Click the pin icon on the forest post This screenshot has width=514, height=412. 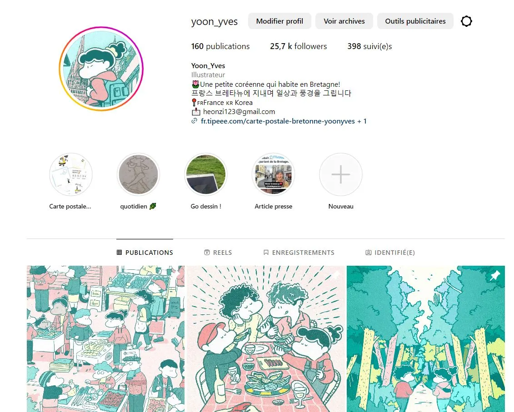pyautogui.click(x=495, y=275)
